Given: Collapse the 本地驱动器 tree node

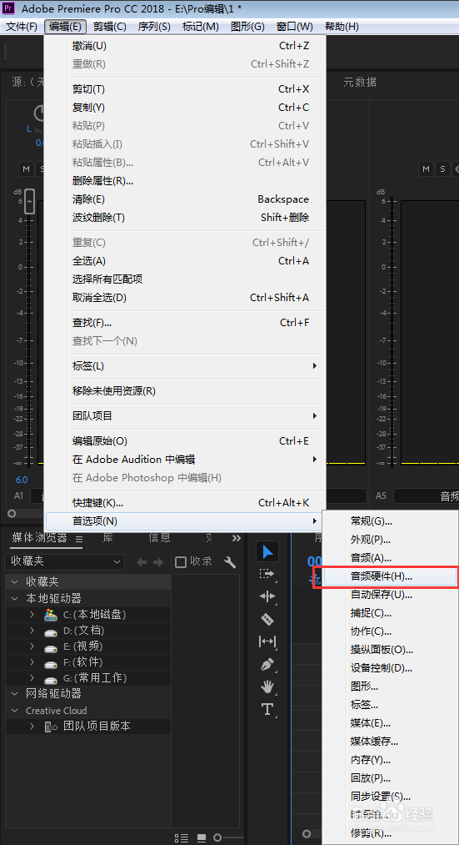Looking at the screenshot, I should pos(14,598).
